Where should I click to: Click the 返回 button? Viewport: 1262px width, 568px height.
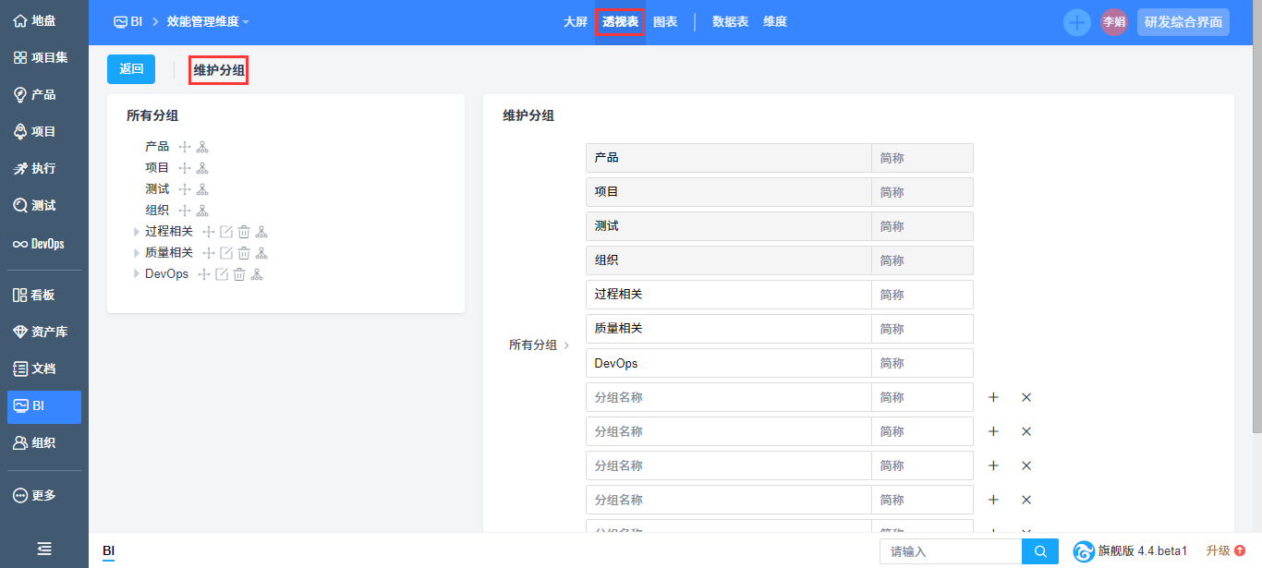[x=131, y=69]
